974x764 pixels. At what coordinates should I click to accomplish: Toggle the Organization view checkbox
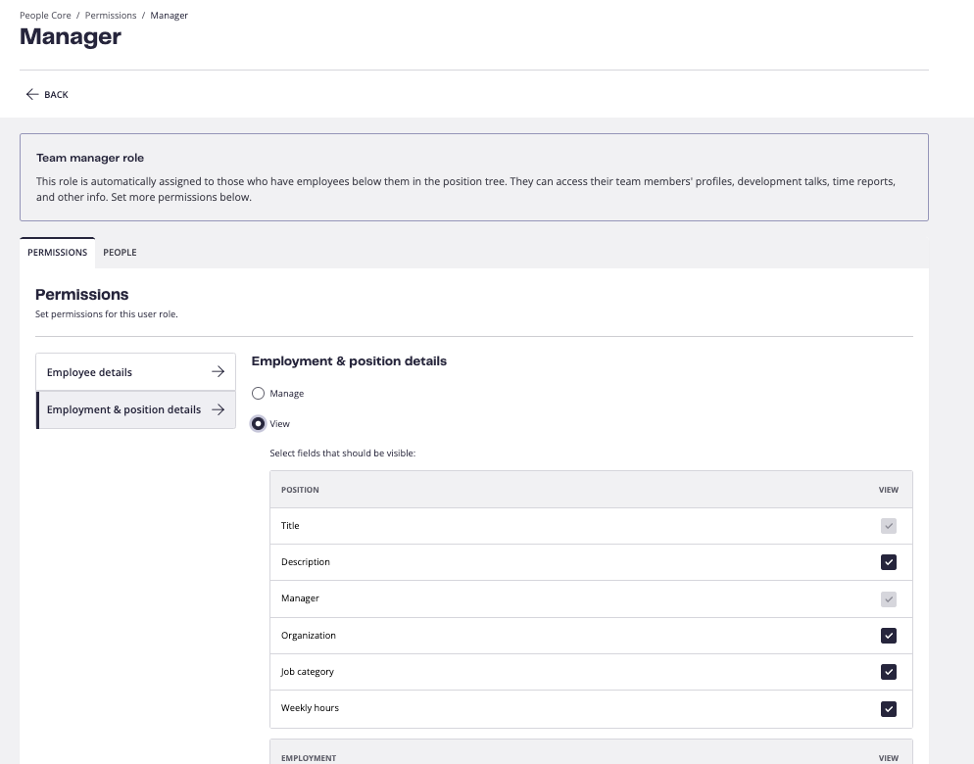(x=889, y=636)
